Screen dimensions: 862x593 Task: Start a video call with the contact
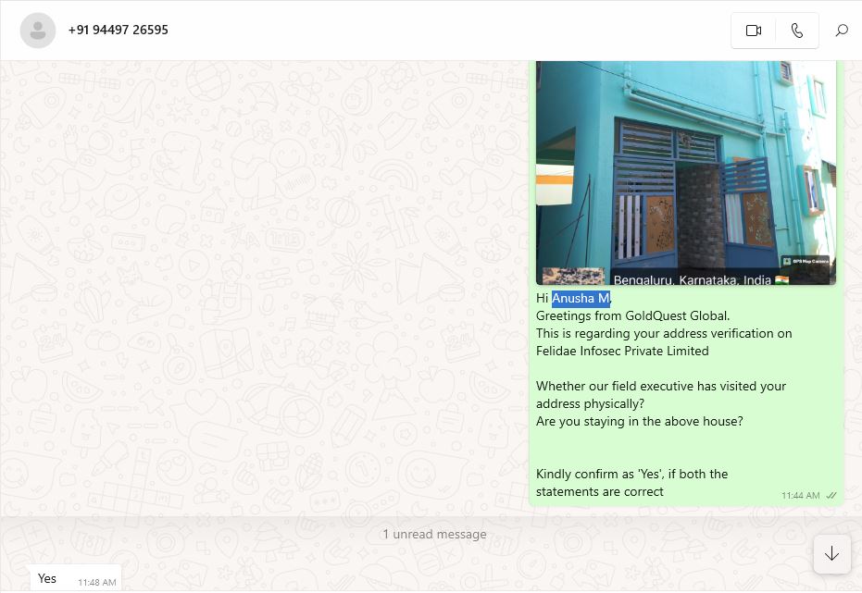click(x=753, y=31)
